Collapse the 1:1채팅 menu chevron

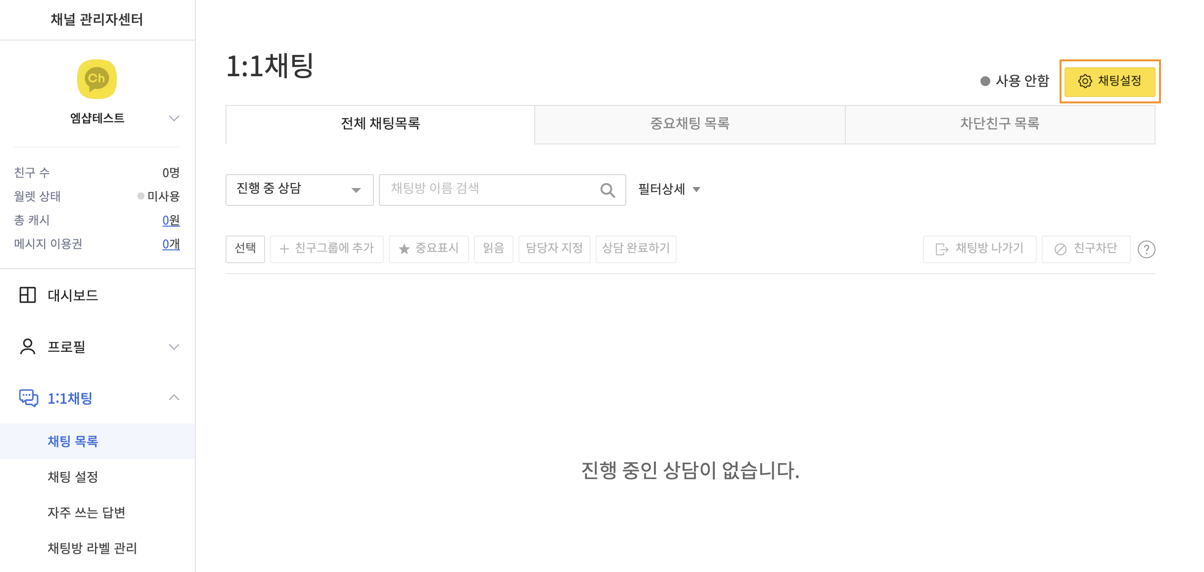174,397
